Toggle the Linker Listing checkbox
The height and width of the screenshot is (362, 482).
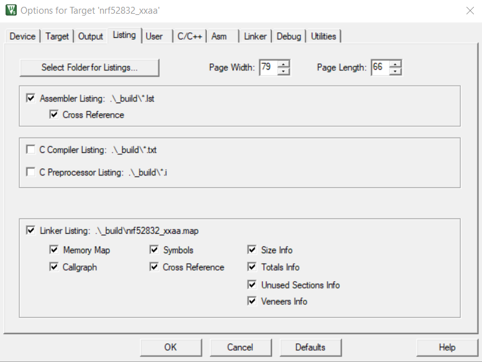[30, 230]
